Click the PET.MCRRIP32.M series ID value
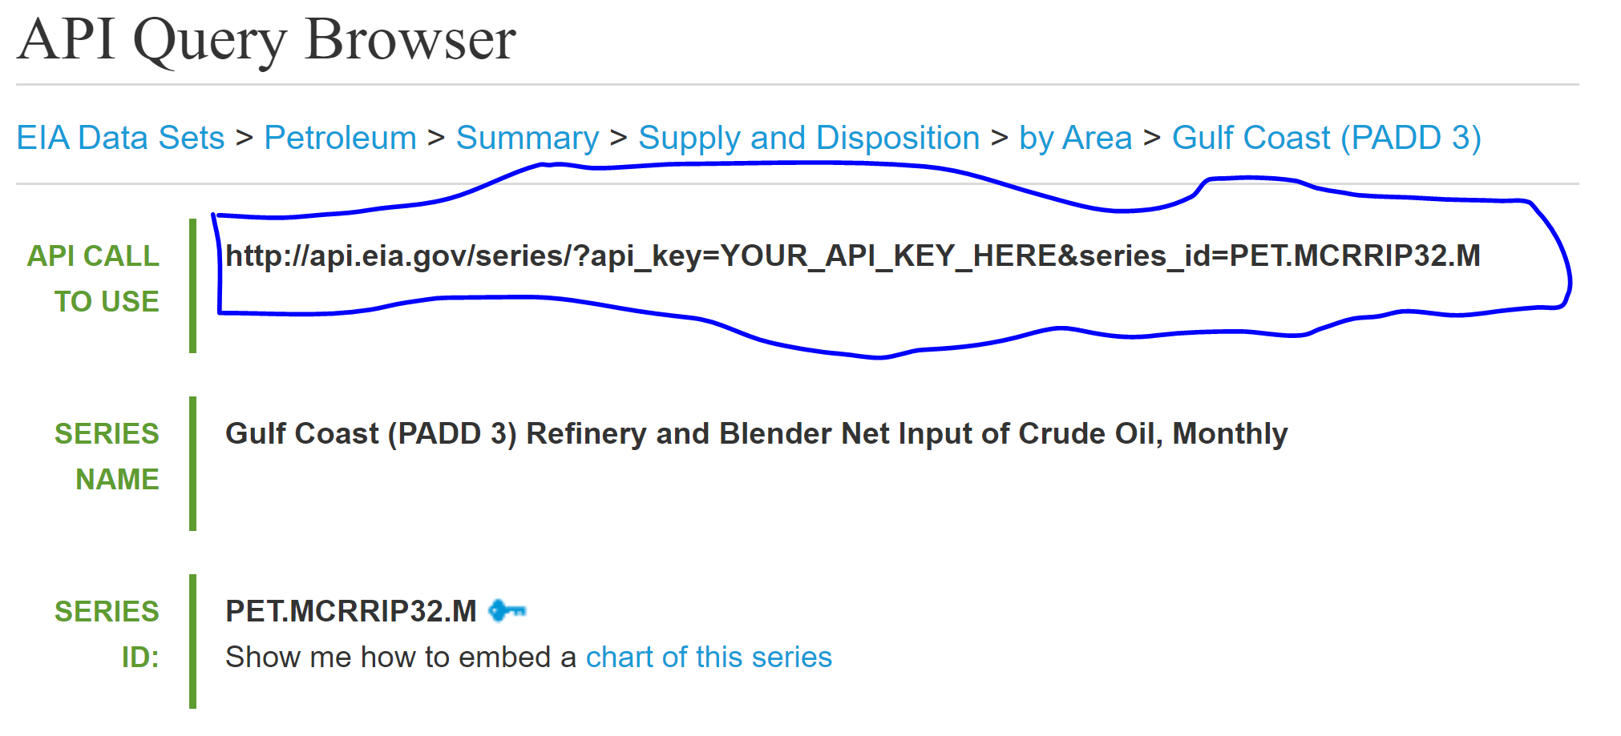1621x736 pixels. click(x=350, y=611)
